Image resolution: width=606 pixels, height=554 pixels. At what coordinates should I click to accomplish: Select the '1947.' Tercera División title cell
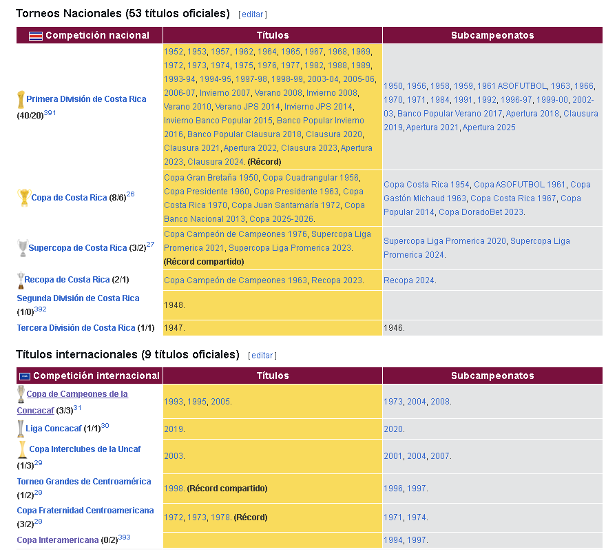click(273, 328)
